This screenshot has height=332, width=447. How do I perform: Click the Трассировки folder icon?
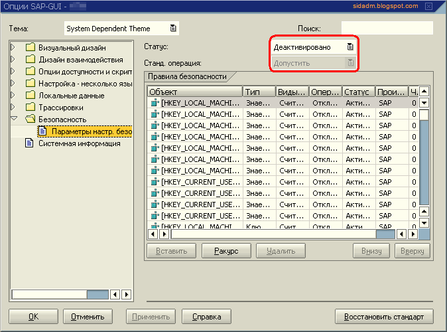click(x=31, y=107)
